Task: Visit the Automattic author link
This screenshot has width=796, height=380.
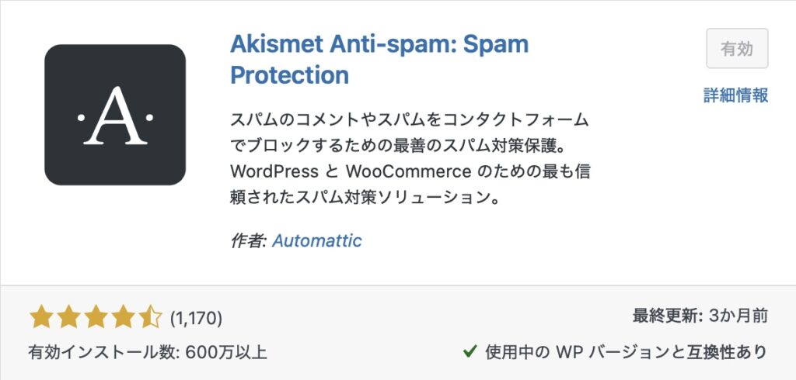Action: 317,240
